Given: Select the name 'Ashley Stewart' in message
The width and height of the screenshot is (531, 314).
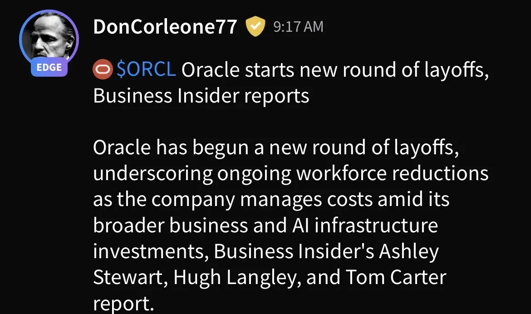Looking at the screenshot, I should (409, 251).
